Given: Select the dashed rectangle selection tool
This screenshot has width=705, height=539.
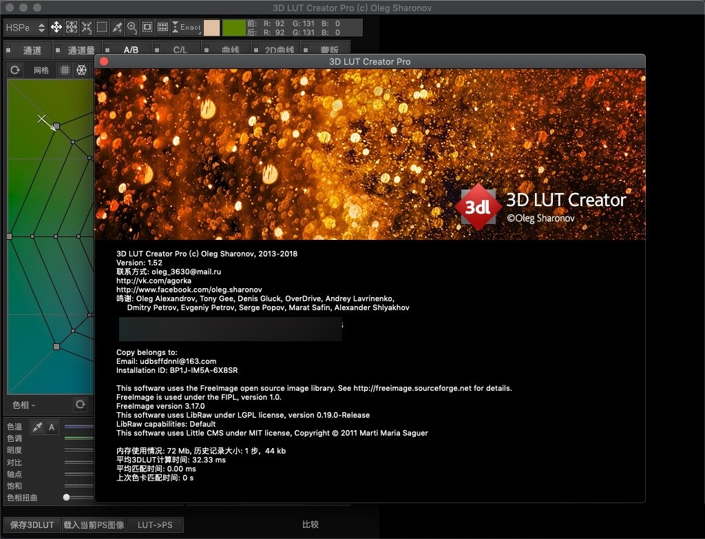Looking at the screenshot, I should pos(102,28).
